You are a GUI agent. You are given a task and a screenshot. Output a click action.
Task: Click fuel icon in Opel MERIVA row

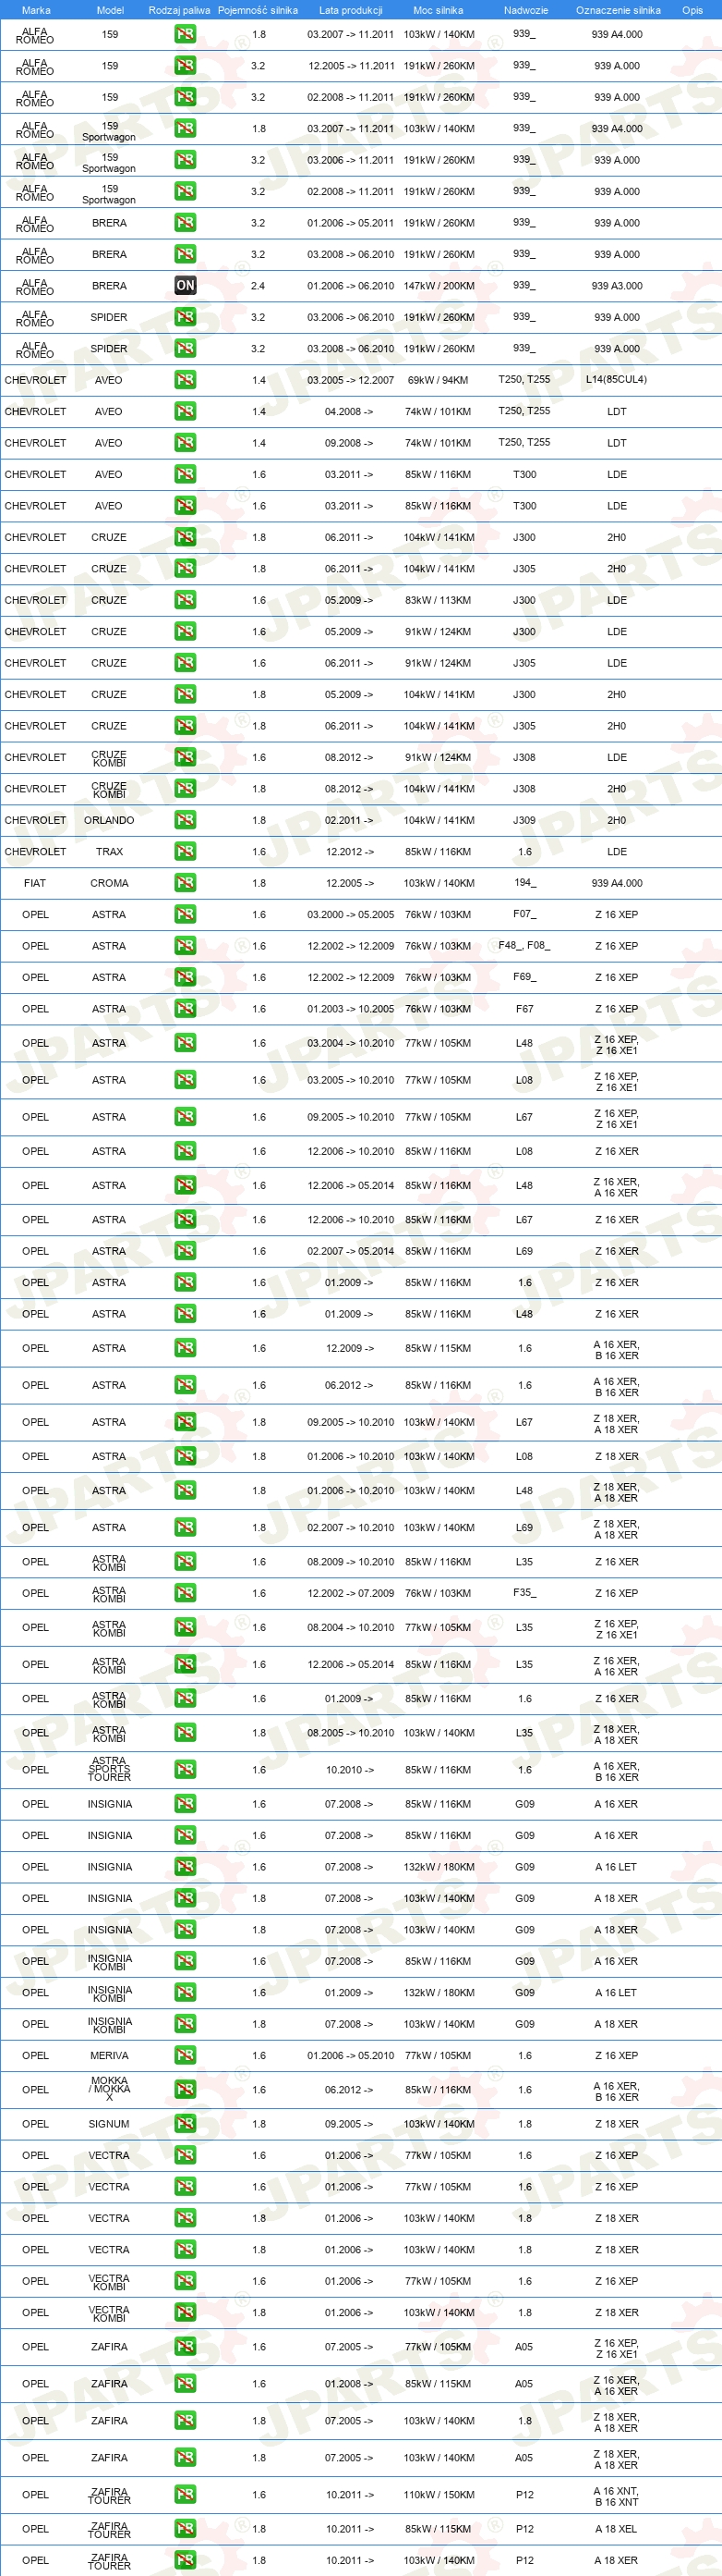185,2055
